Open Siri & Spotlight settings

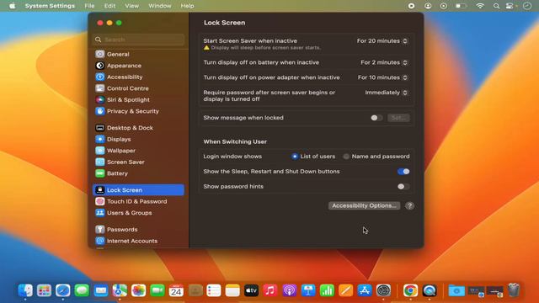[138, 99]
